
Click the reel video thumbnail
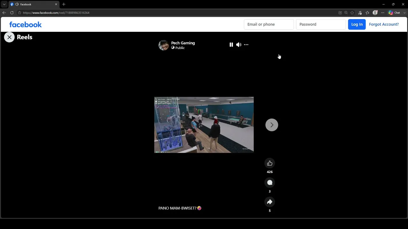coord(204,125)
